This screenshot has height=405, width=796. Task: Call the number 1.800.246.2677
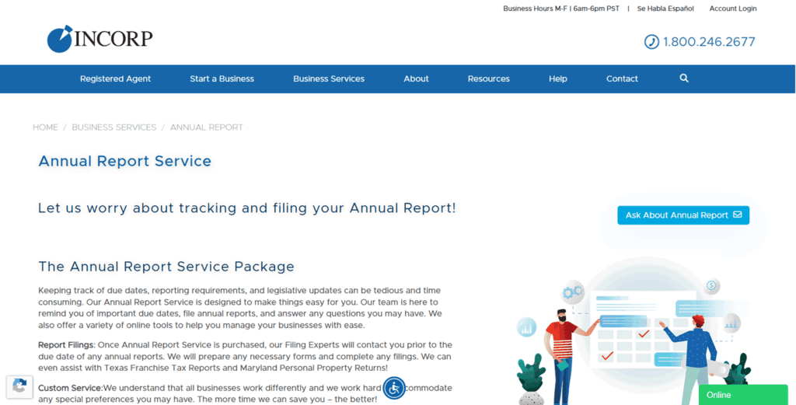pos(709,42)
